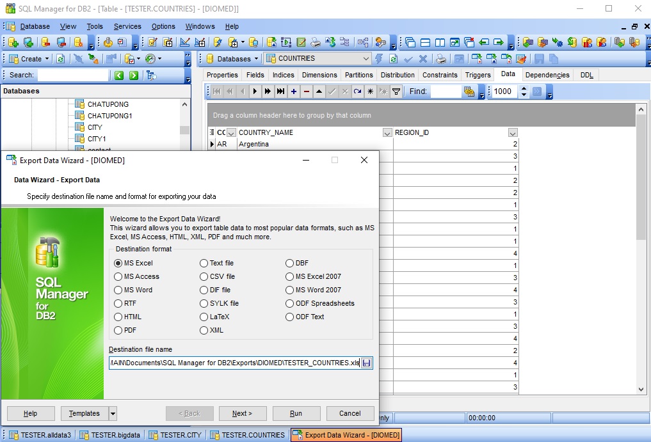Screen dimensions: 651x442
Task: Click the Templates button
Action: [84, 413]
